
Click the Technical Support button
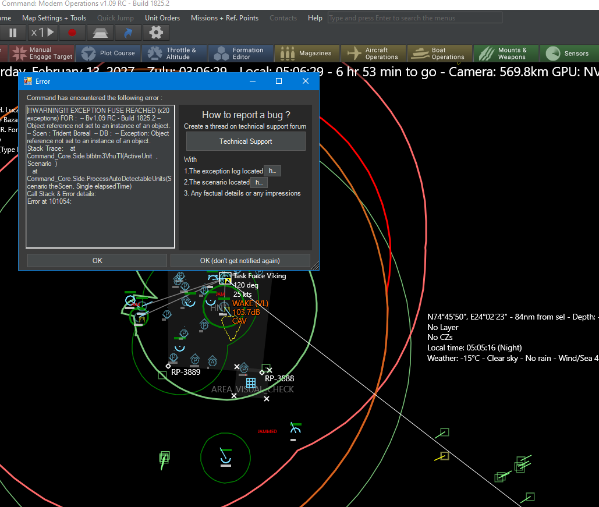point(246,141)
